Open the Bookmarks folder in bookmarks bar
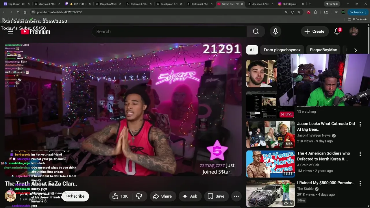Screen dimensions: 370x208 point(19,19)
